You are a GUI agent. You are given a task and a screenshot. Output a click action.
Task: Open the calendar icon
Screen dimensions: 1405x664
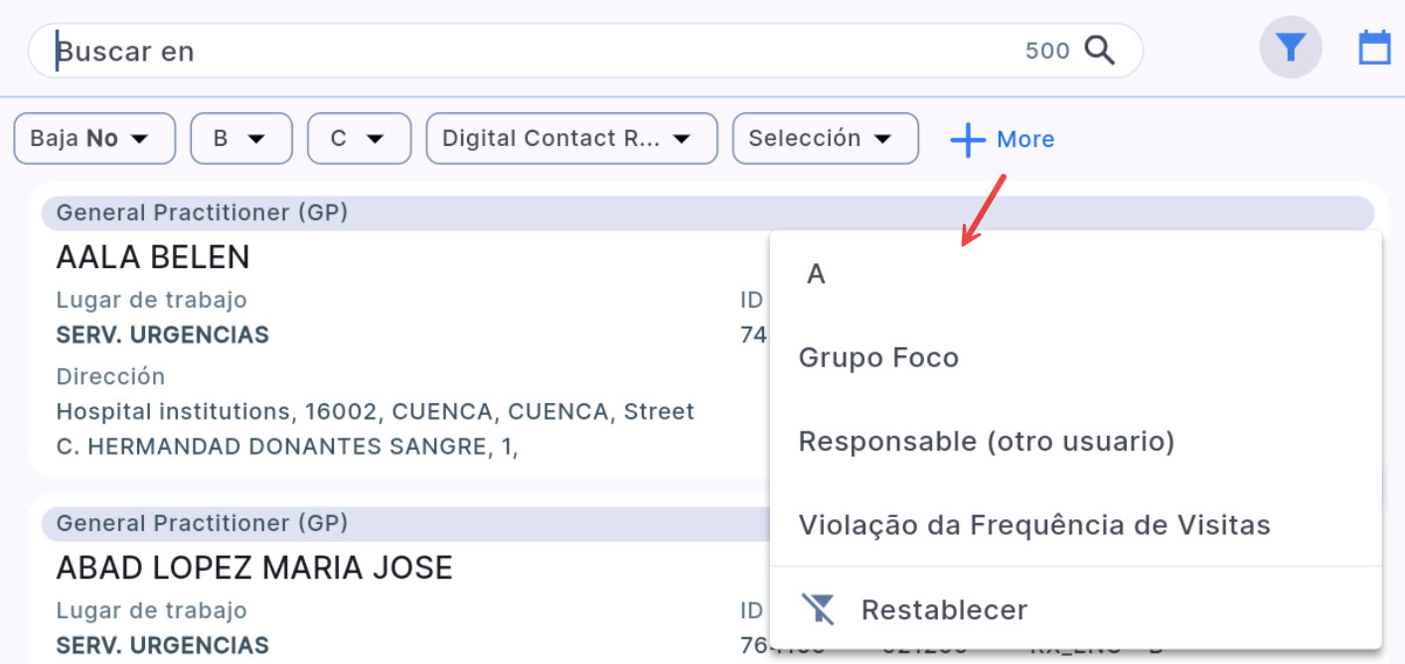(1374, 48)
